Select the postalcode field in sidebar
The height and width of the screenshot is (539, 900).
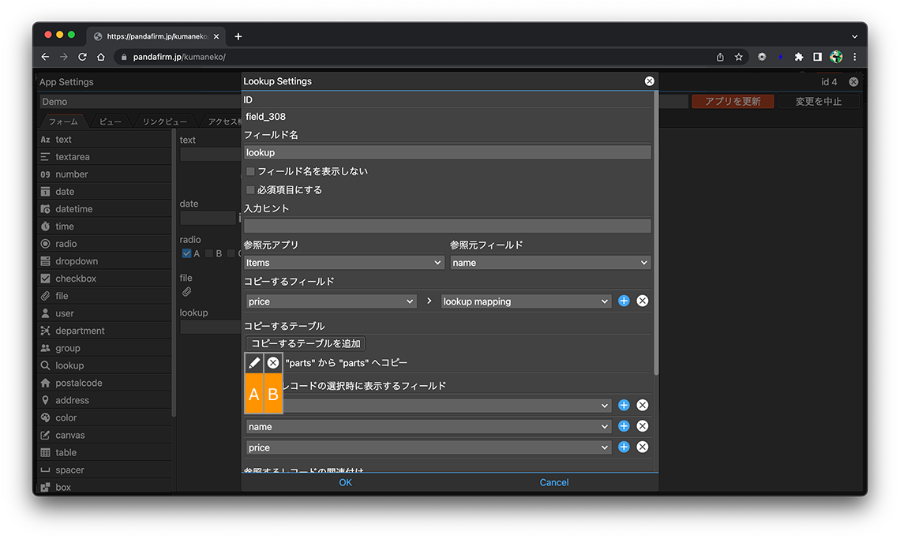78,383
